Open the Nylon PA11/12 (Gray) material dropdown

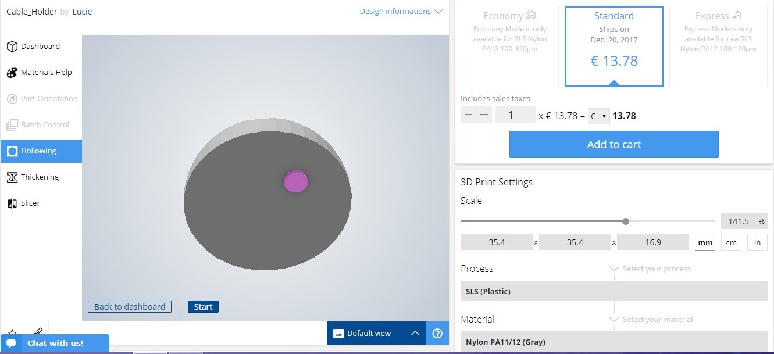pyautogui.click(x=614, y=342)
